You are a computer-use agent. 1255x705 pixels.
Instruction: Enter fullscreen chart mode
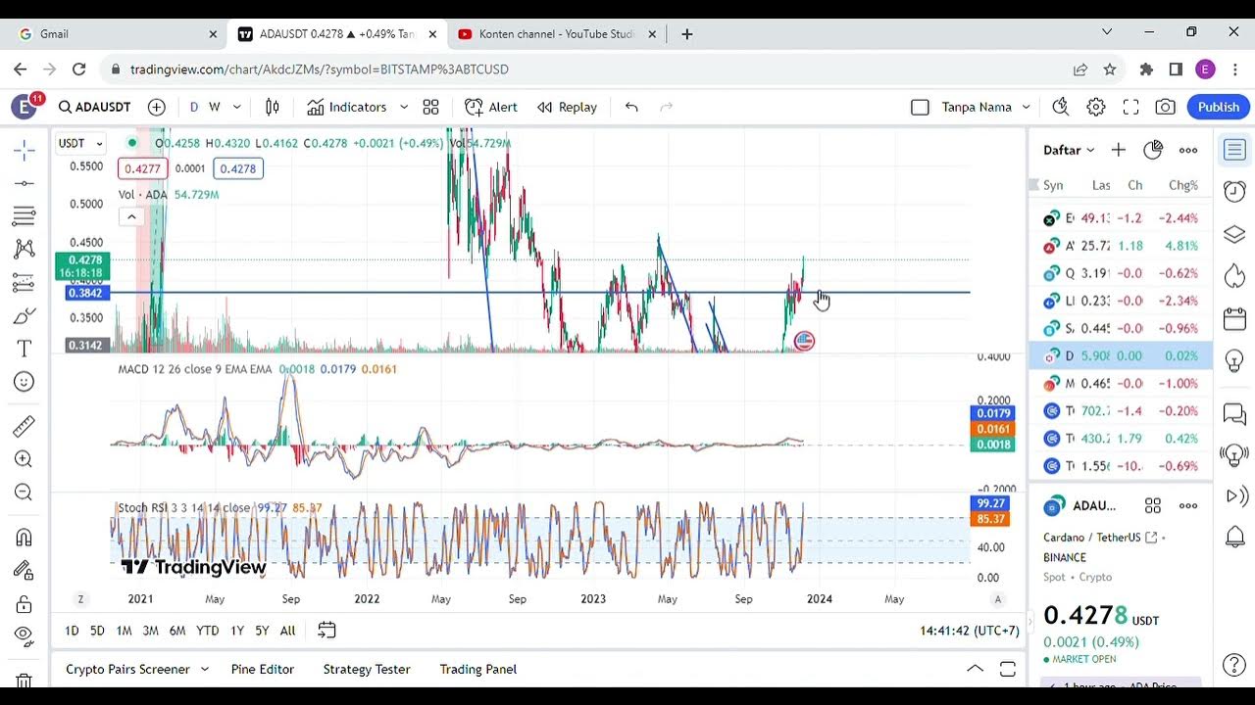click(1130, 107)
